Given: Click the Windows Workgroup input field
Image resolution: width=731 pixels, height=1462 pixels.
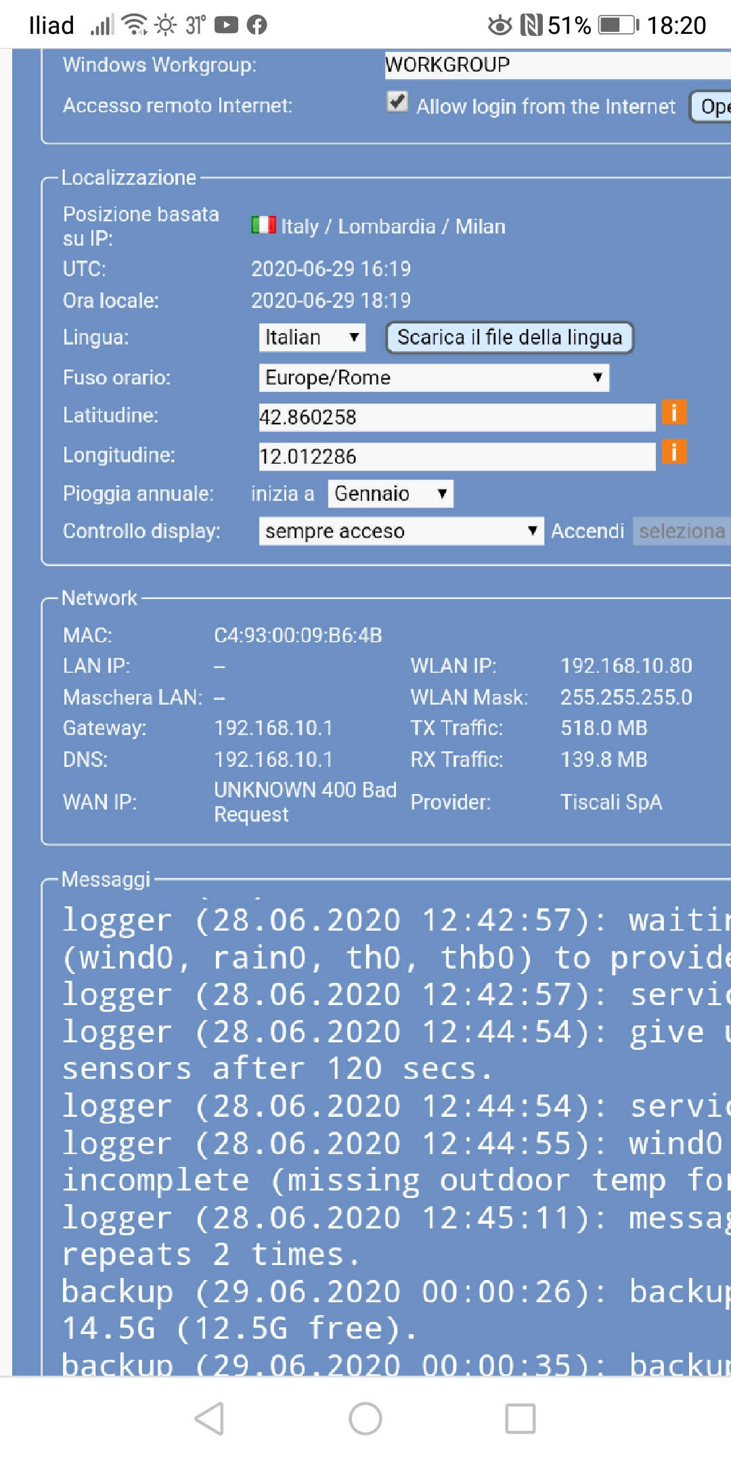Looking at the screenshot, I should 558,65.
